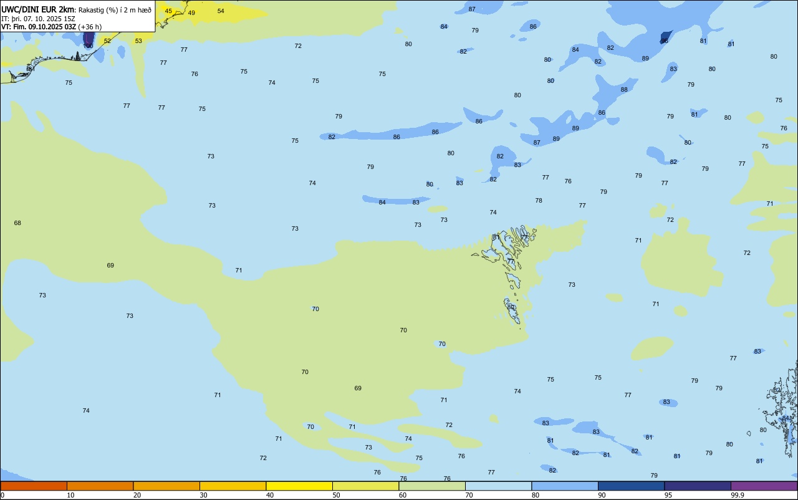Click the 0–10 dark orange legend swatch
This screenshot has width=798, height=500.
tap(34, 486)
